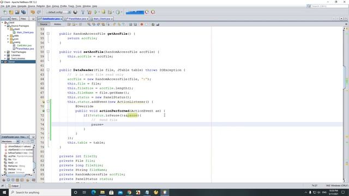Click the History view button
Viewport: 349px width, 196px height.
(x=57, y=24)
